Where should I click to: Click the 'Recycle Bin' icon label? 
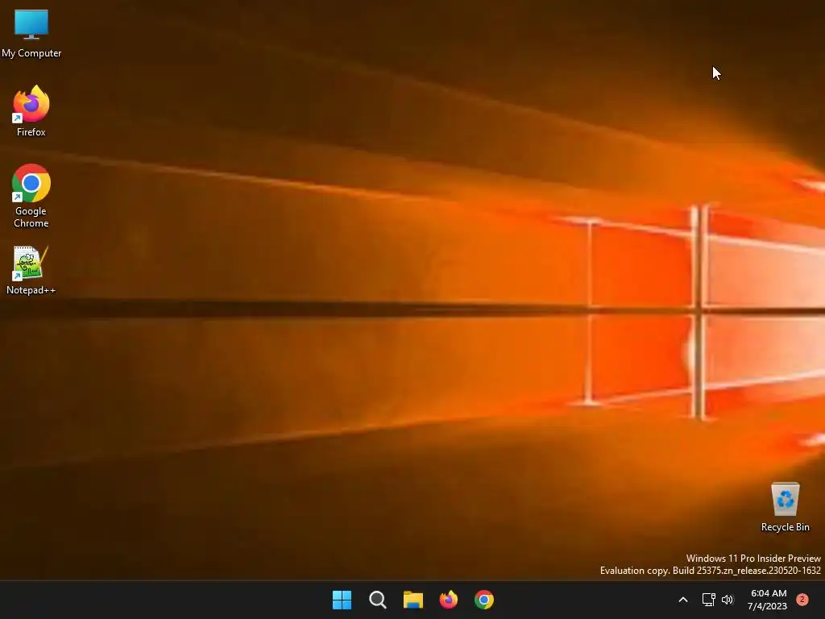tap(785, 527)
